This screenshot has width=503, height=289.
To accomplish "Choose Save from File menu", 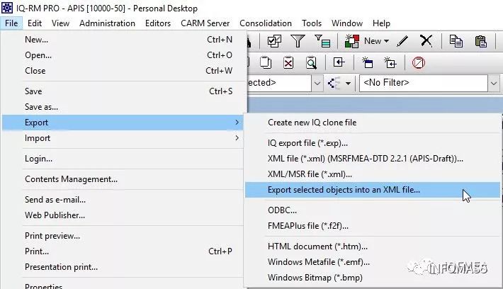I will pyautogui.click(x=124, y=91).
